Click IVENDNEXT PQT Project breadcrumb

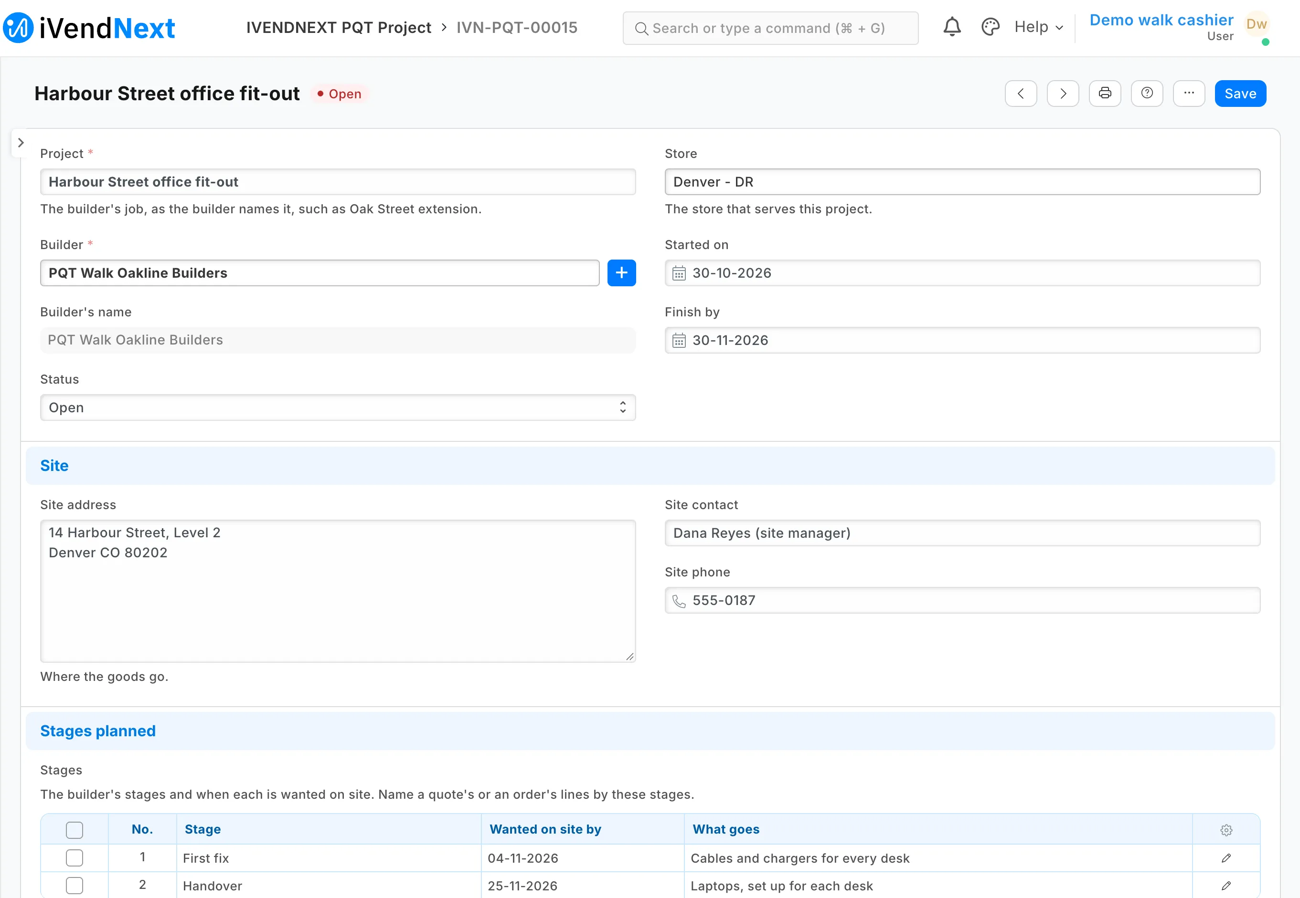coord(338,28)
